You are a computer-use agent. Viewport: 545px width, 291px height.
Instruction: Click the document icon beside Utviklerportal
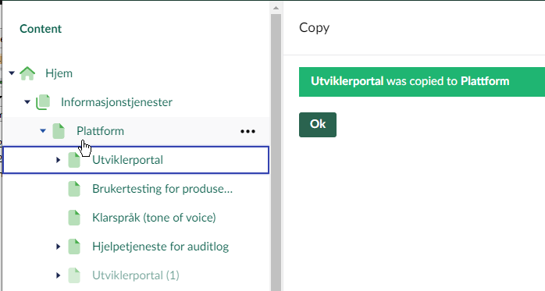[74, 160]
